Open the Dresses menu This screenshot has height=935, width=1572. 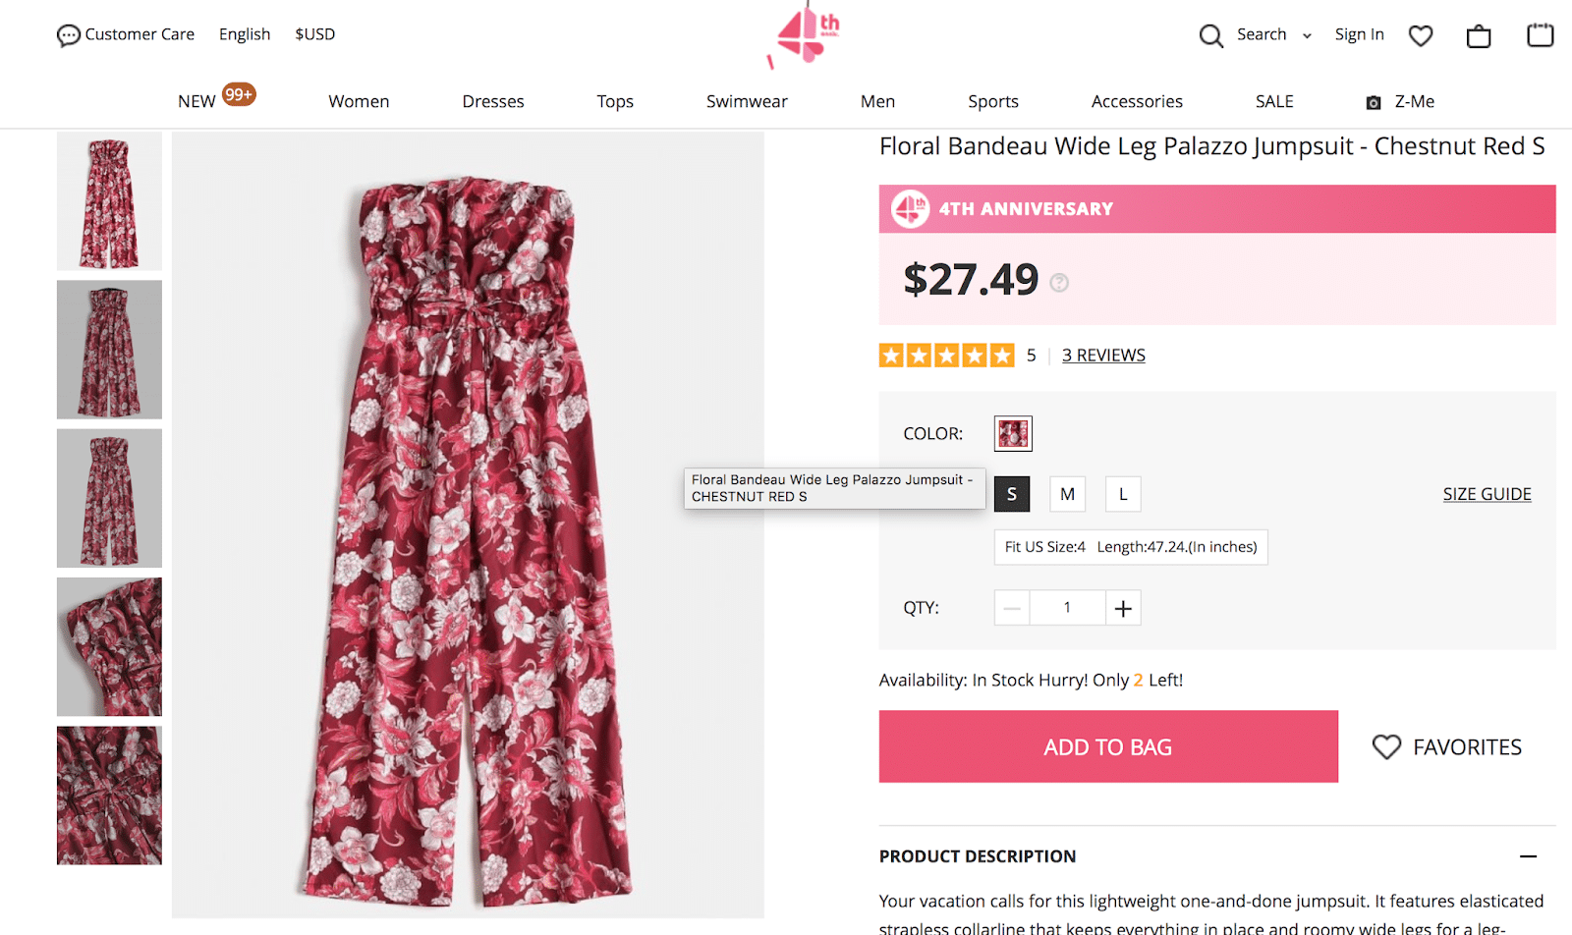[493, 101]
